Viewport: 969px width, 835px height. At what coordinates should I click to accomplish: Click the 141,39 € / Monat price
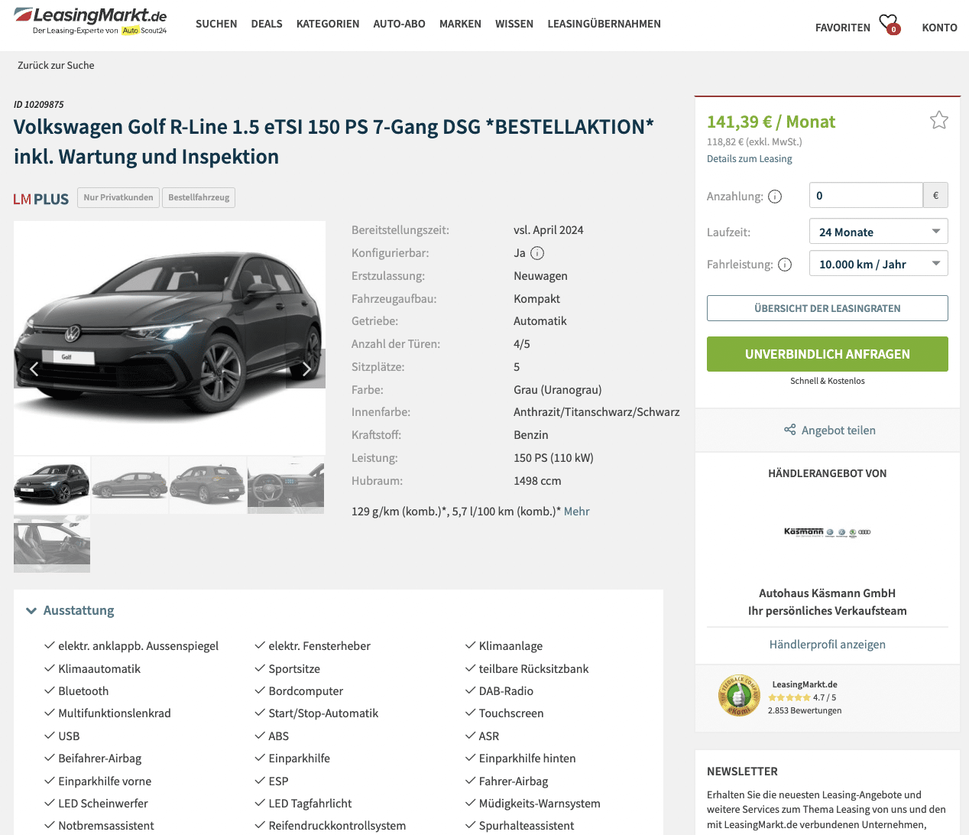[770, 122]
